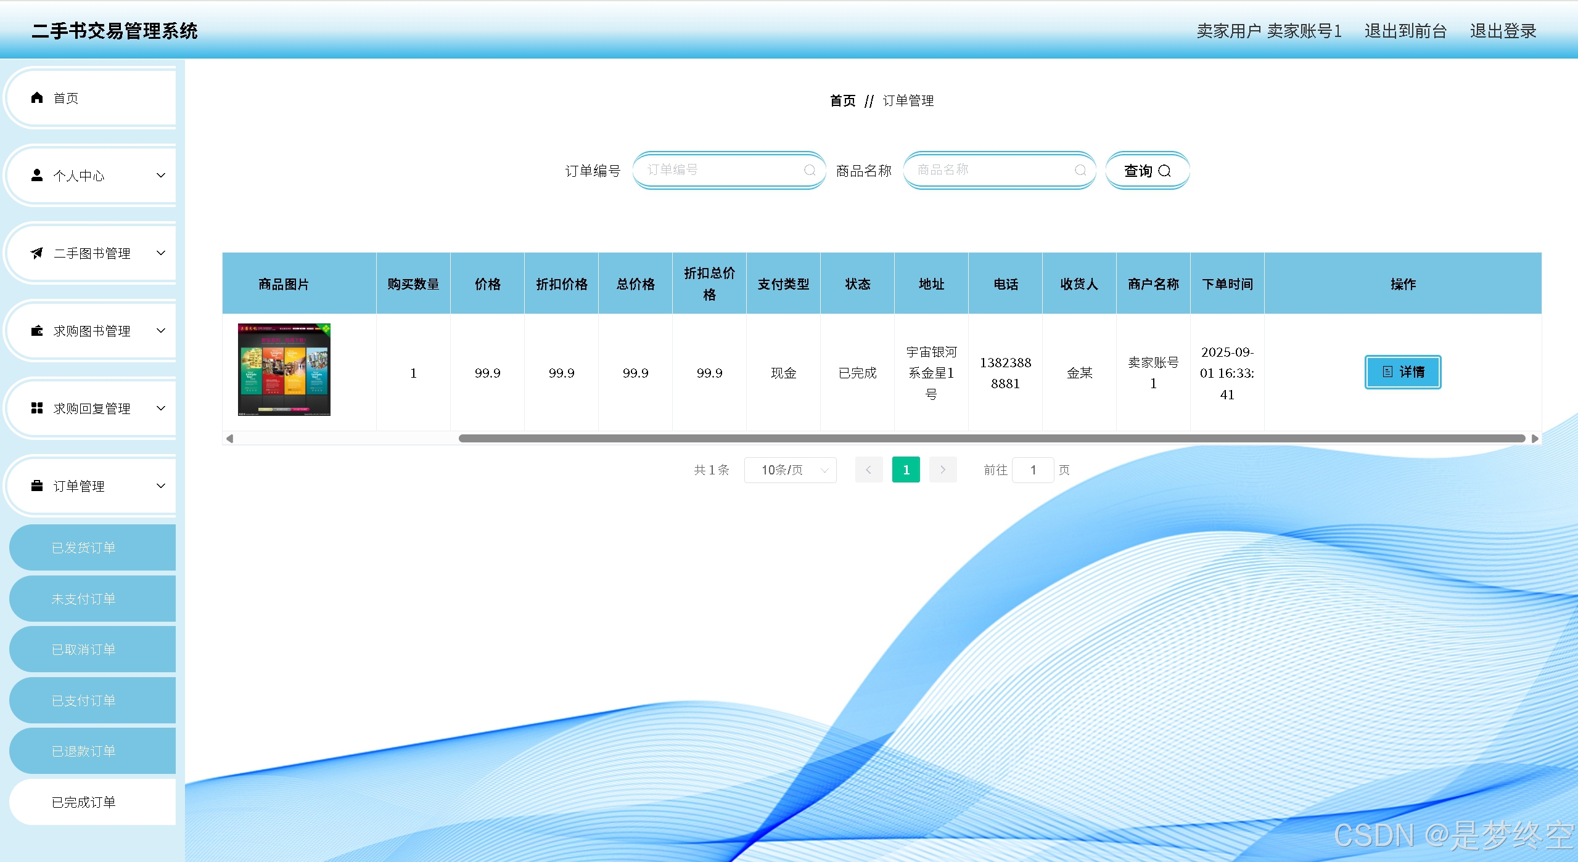Click the 宇宙银河系金星1号 address cell
This screenshot has height=862, width=1578.
click(931, 373)
